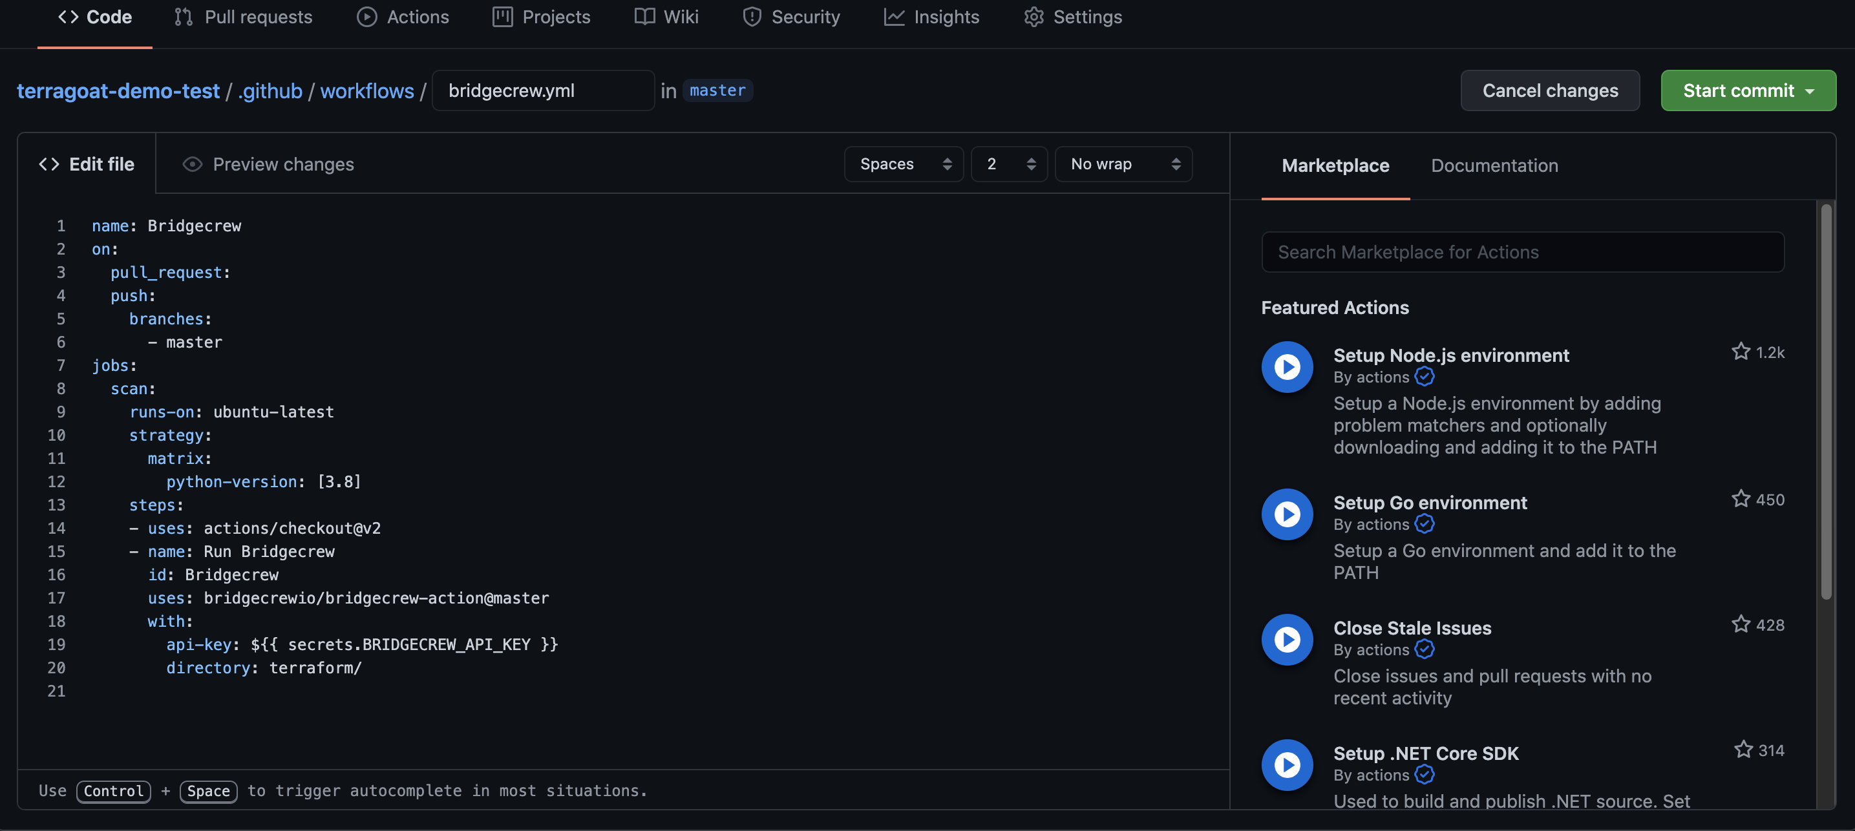Click line 17 bridgecrewio/bridgecrew-action@master

pos(376,598)
